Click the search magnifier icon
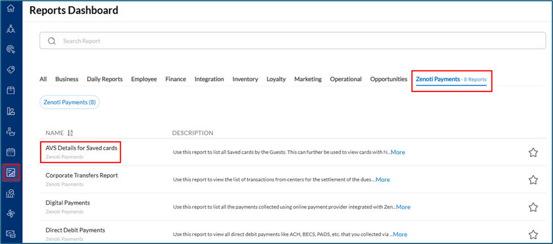Viewport: 553px width, 244px height. [52, 41]
